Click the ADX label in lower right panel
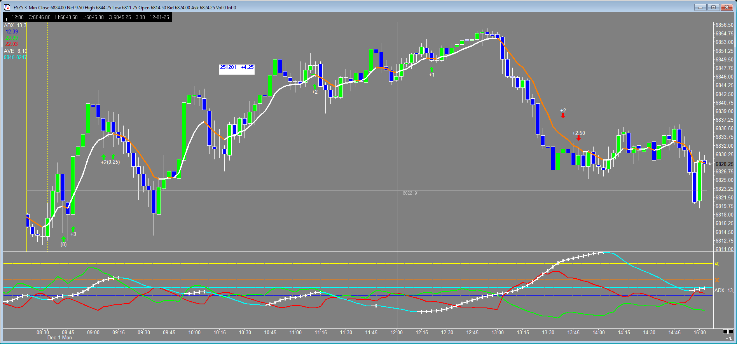 (x=720, y=290)
